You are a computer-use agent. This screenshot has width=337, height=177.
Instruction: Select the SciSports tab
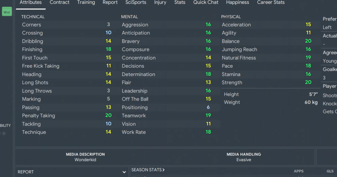click(136, 3)
